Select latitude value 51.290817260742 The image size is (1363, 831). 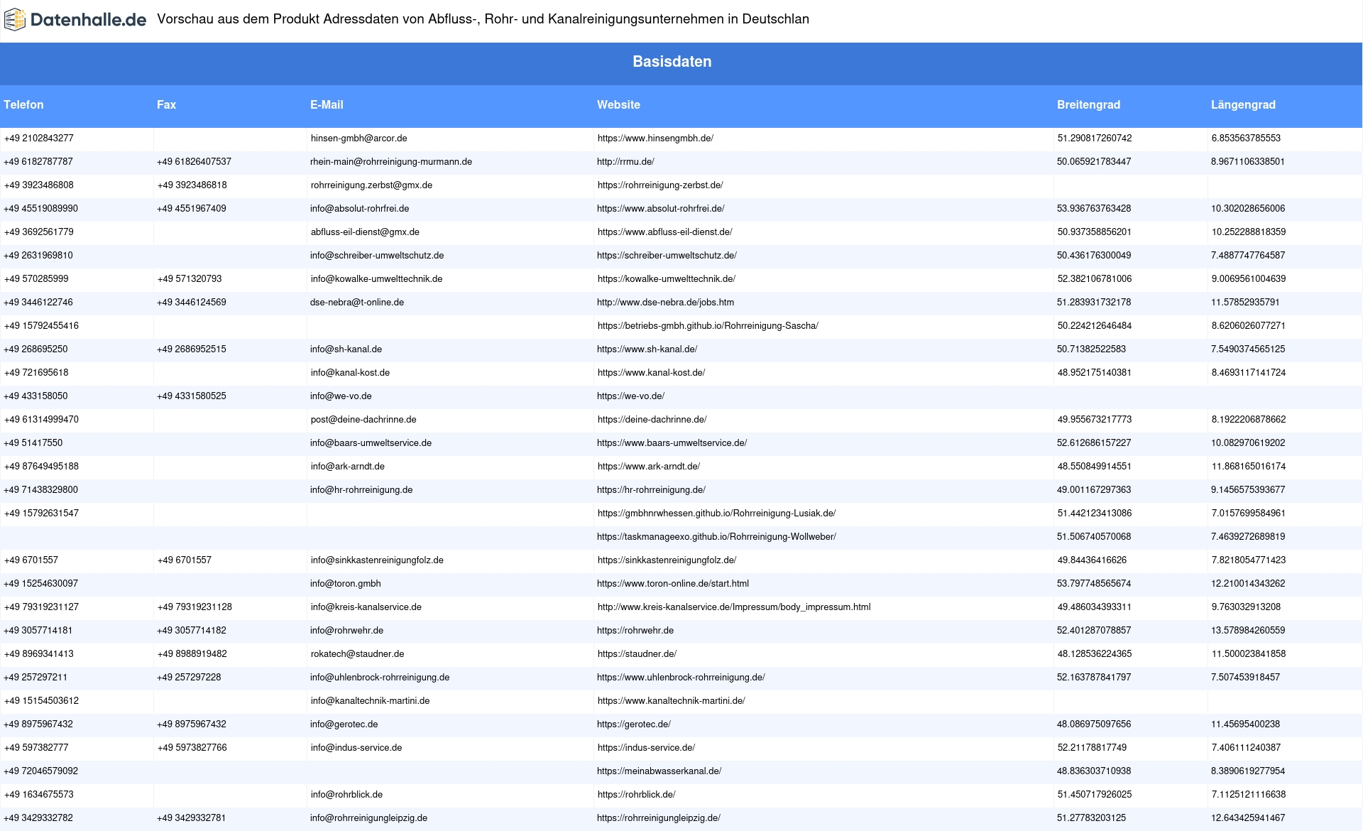(x=1095, y=138)
